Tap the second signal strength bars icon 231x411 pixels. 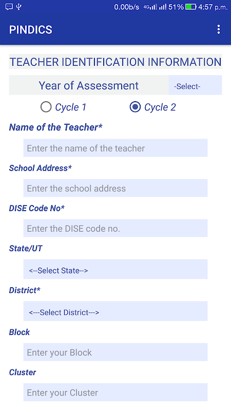[x=162, y=7]
